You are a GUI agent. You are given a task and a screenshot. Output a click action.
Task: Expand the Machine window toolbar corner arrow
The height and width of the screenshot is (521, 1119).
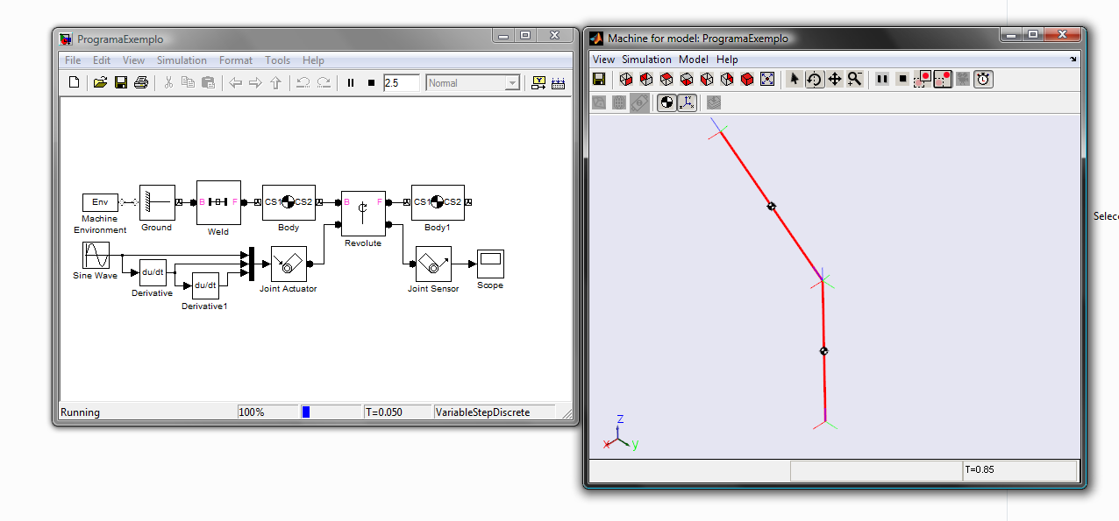(x=1073, y=60)
